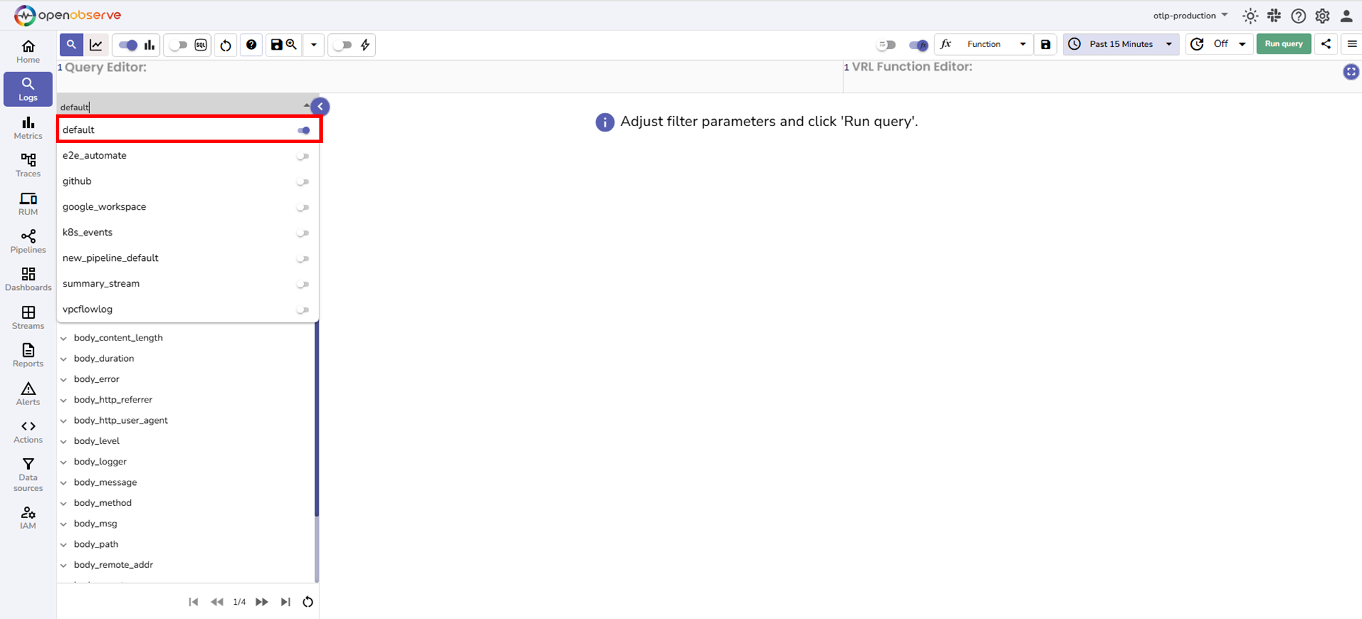Go to next fields page
The height and width of the screenshot is (619, 1362).
tap(262, 602)
